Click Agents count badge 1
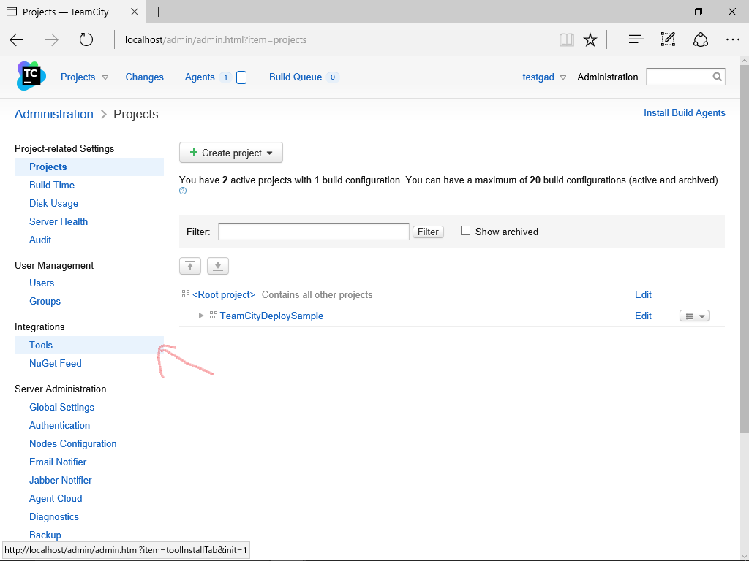The width and height of the screenshot is (749, 561). (x=225, y=77)
